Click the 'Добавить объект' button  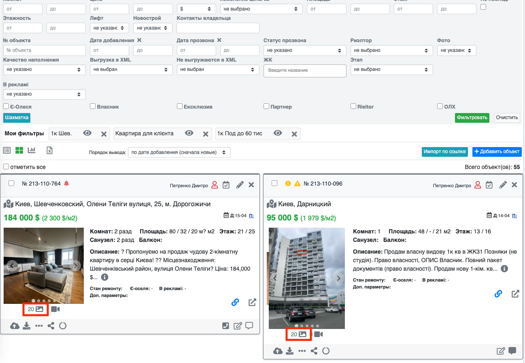(x=497, y=152)
